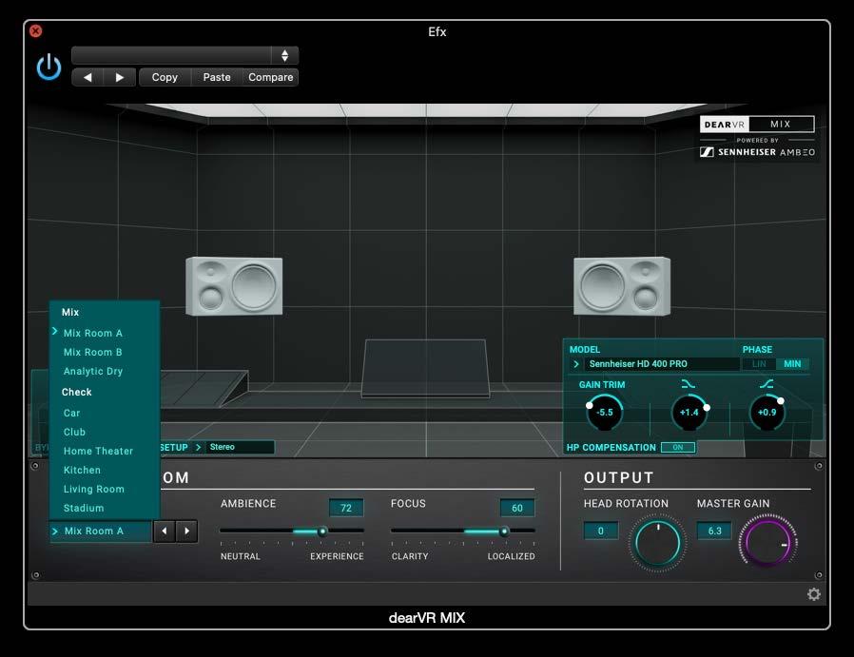
Task: Select Stadium environment
Action: [84, 508]
